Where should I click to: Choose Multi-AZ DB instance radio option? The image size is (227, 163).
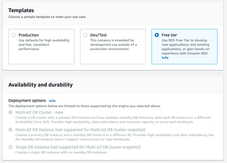click(10, 130)
